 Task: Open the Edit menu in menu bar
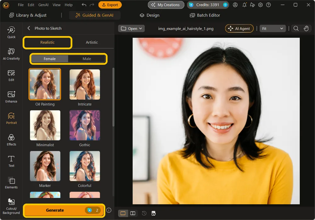(31, 5)
